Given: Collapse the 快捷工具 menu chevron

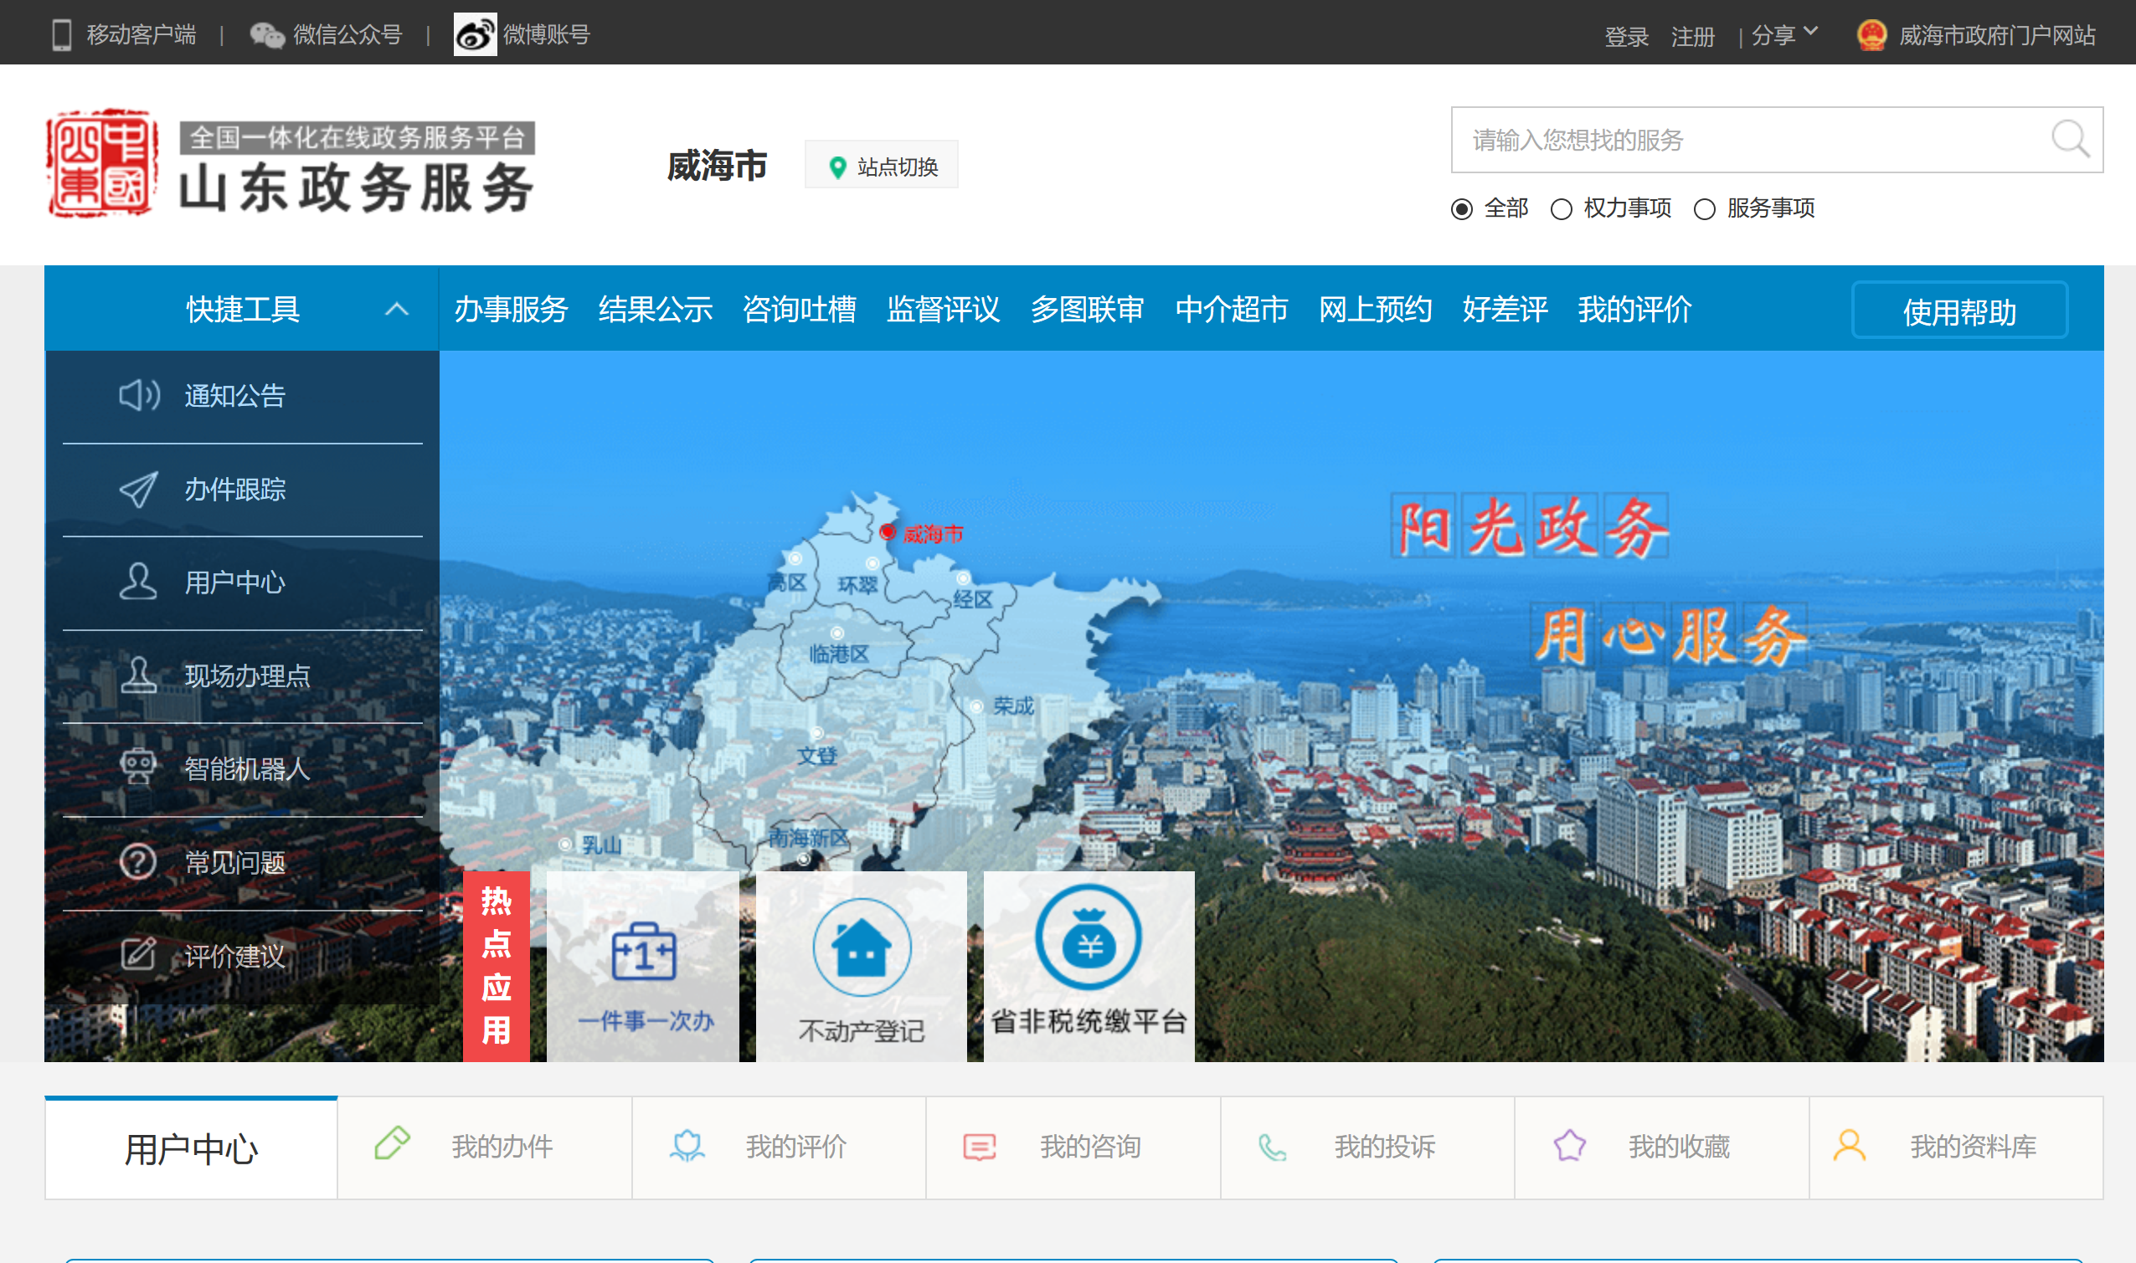Looking at the screenshot, I should coord(397,309).
